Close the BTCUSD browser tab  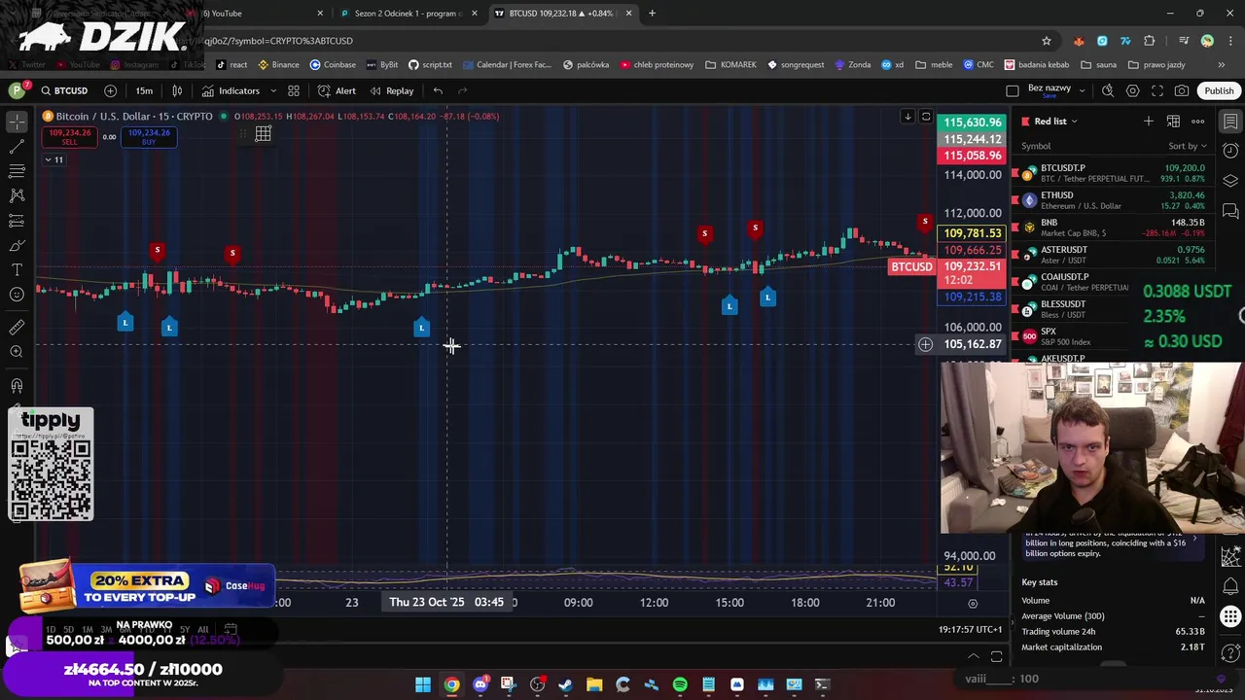click(x=628, y=13)
